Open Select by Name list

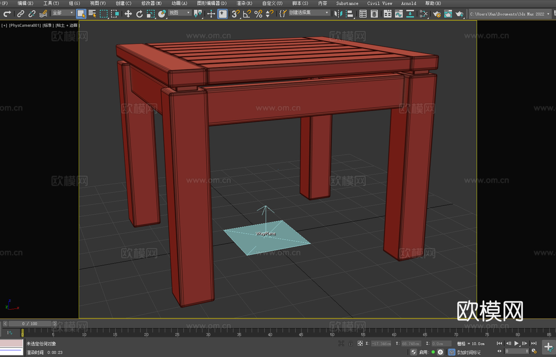[92, 14]
